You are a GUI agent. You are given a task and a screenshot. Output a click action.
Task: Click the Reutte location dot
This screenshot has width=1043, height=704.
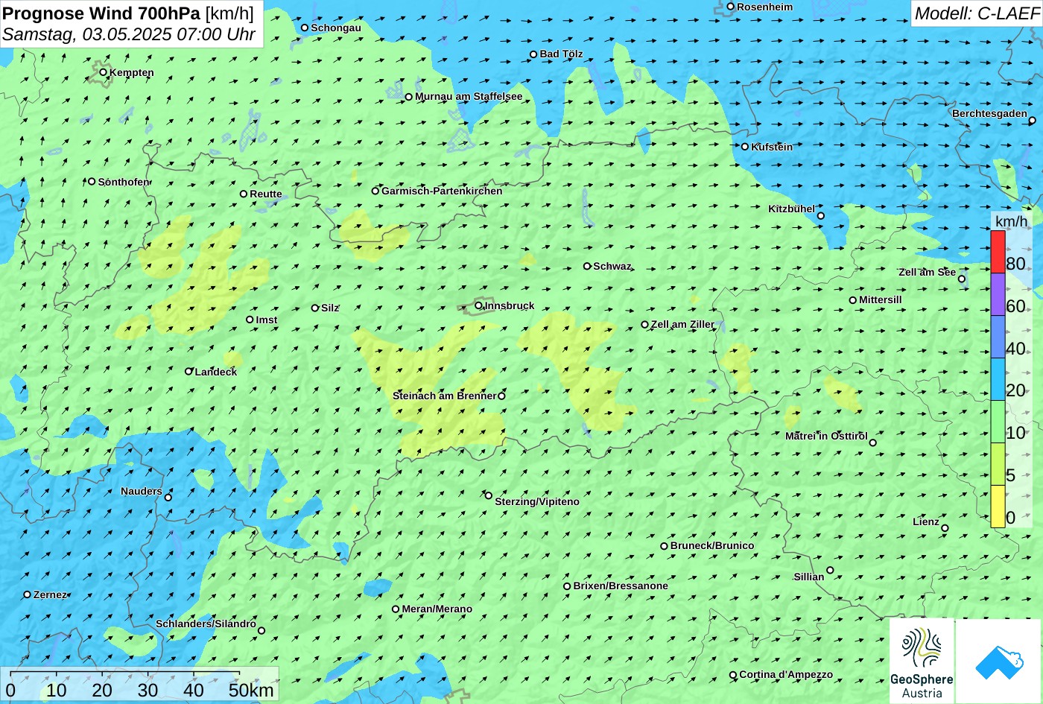[x=244, y=194]
